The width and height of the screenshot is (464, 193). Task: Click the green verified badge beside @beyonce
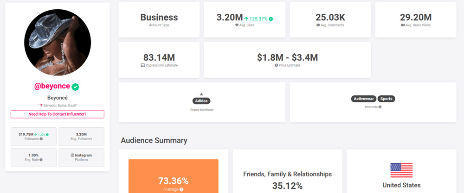75,87
